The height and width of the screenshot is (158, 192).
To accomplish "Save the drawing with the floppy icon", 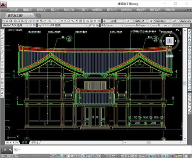I will (11, 21).
